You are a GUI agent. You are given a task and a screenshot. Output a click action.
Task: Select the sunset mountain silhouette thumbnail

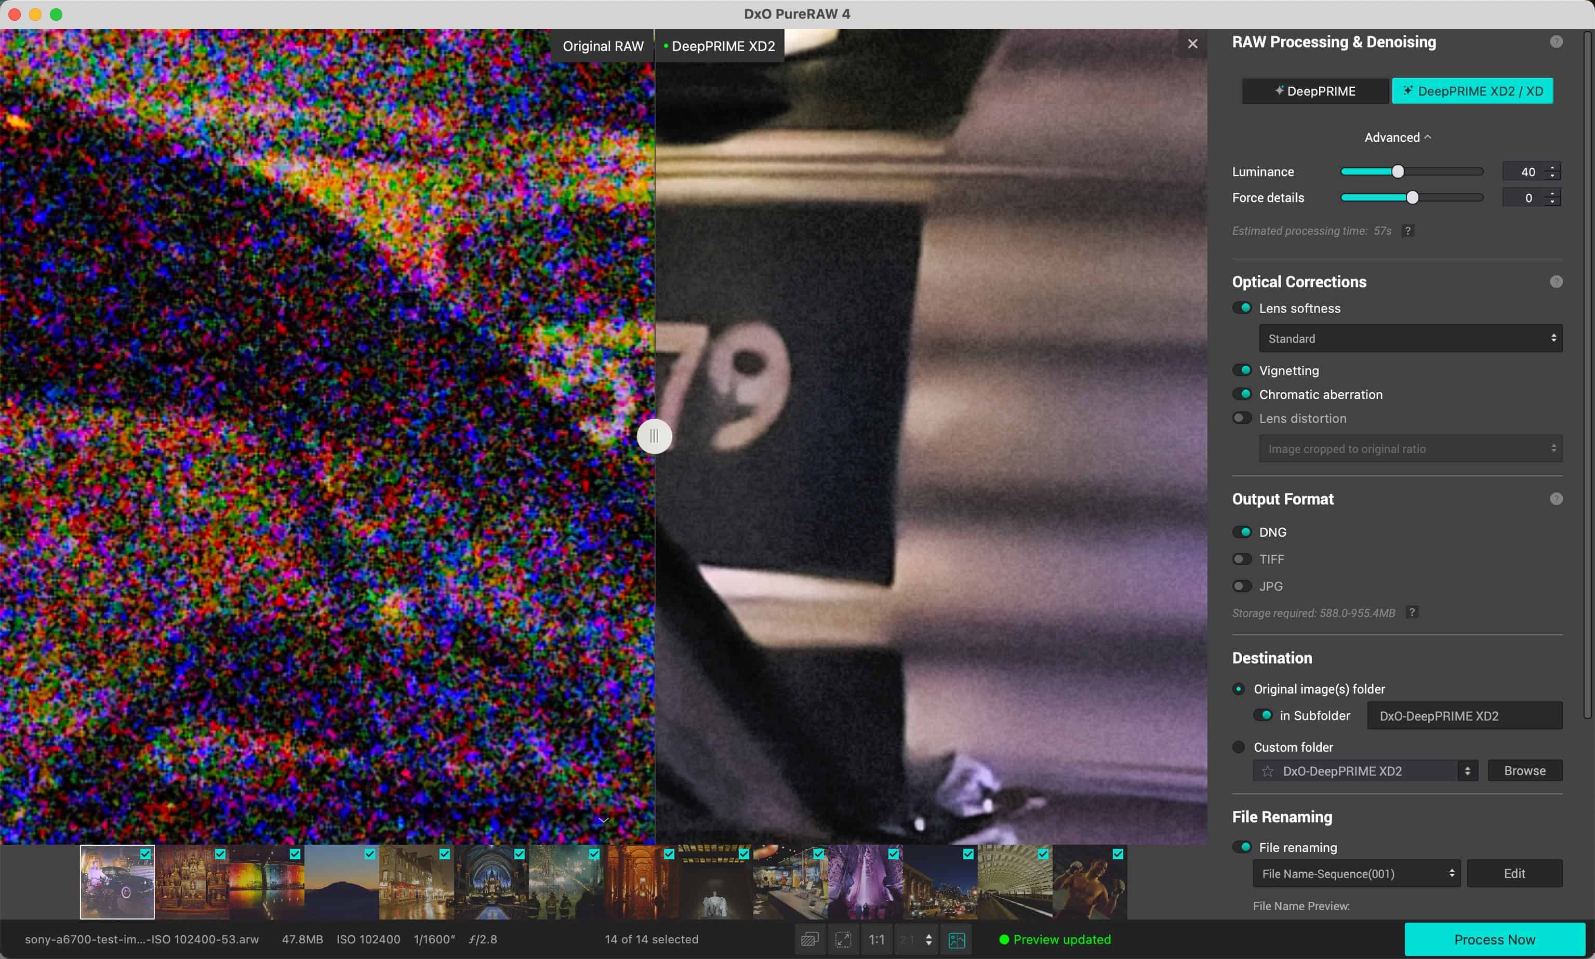point(341,882)
